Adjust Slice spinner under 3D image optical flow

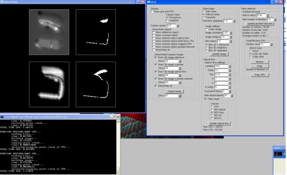(x=180, y=75)
